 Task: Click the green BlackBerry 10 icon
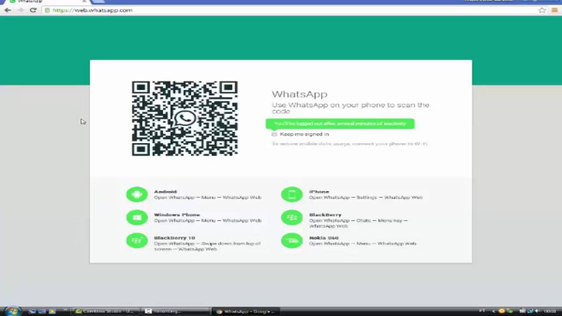(137, 241)
